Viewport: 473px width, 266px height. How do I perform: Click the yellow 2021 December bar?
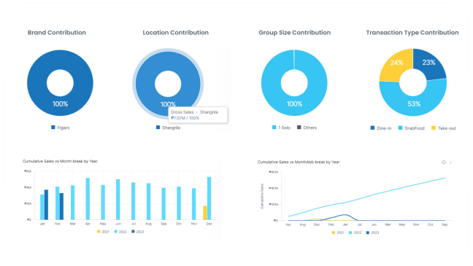(x=205, y=213)
